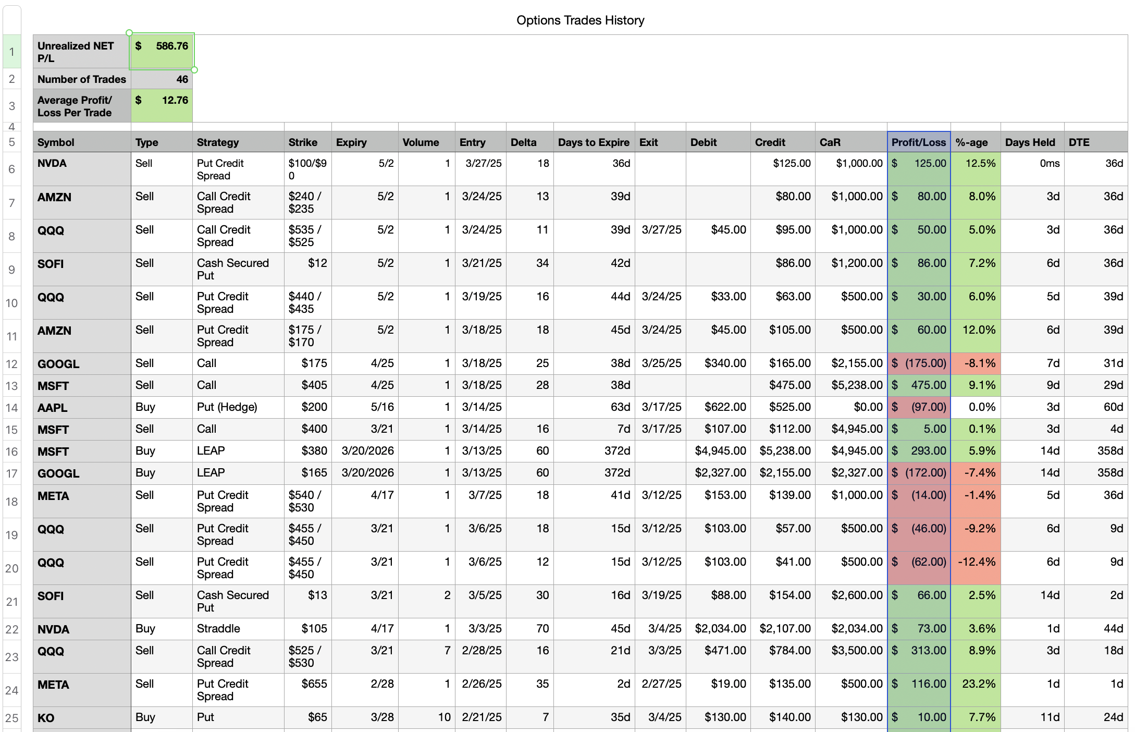Screen dimensions: 1135x732
Task: Select the volume 7 cell in row 23
Action: click(427, 656)
